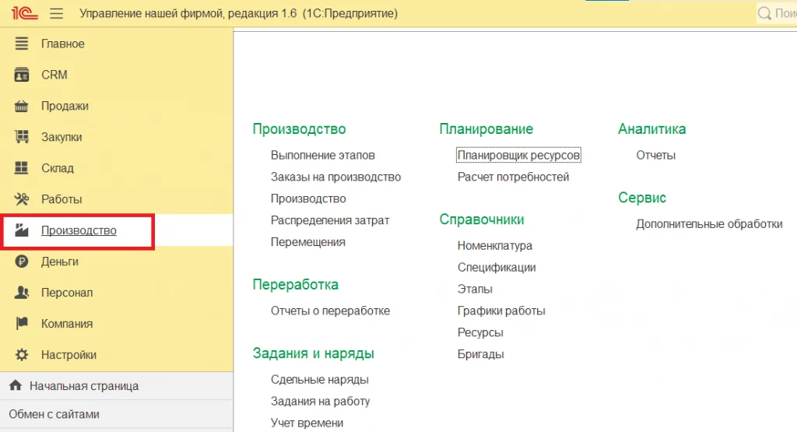The height and width of the screenshot is (432, 797).
Task: Open Дополнительные обработки link
Action: click(x=709, y=223)
